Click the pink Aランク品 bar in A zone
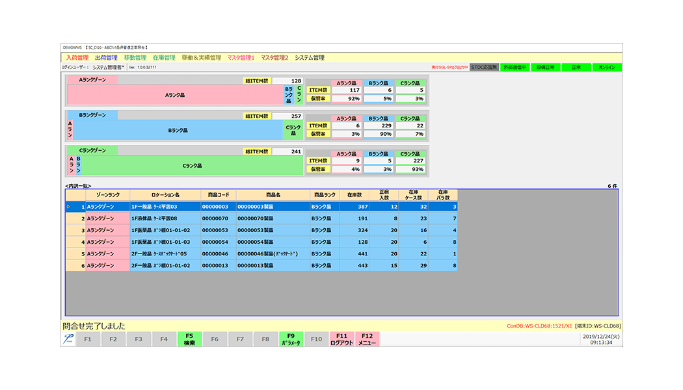683x390 pixels. pyautogui.click(x=175, y=95)
